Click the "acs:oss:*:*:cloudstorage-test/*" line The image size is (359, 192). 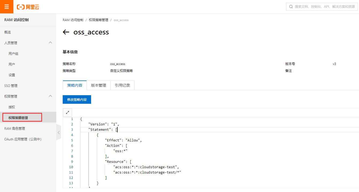tap(147, 172)
